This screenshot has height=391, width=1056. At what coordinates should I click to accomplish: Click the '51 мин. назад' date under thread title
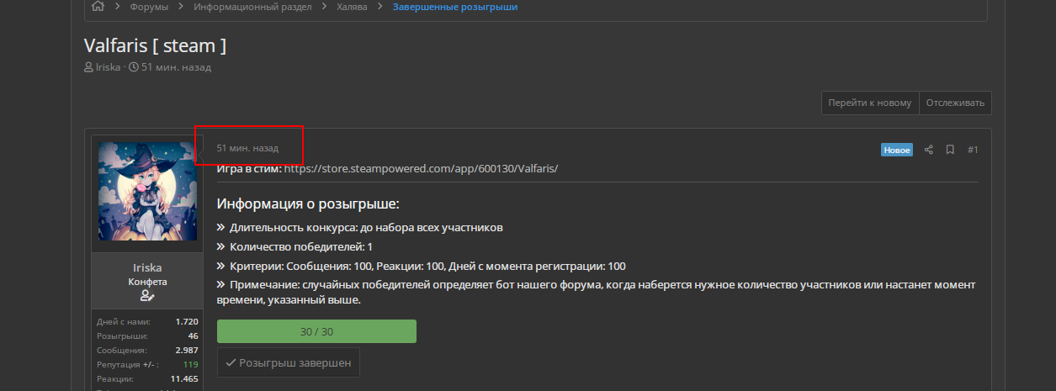coord(176,66)
